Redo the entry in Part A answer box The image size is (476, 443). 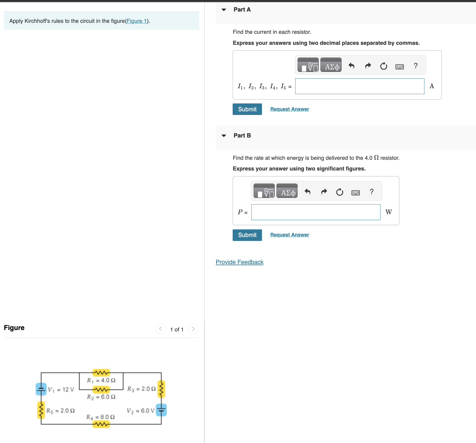tap(368, 65)
